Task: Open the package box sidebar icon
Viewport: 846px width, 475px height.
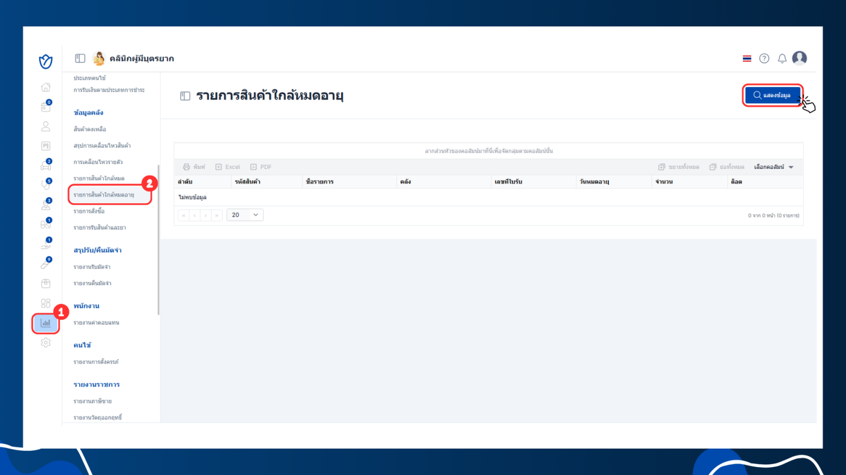Action: click(45, 284)
